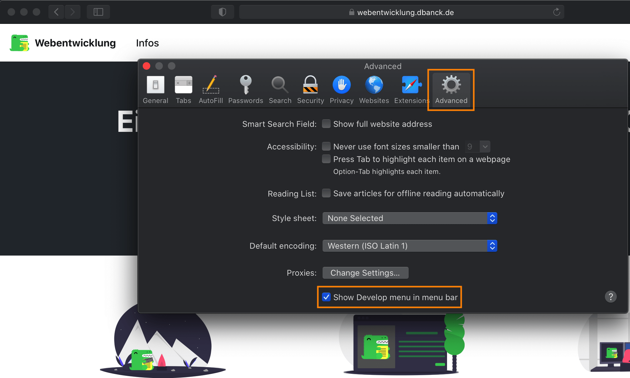Check Press Tab to highlight each item
This screenshot has width=630, height=378.
(326, 159)
